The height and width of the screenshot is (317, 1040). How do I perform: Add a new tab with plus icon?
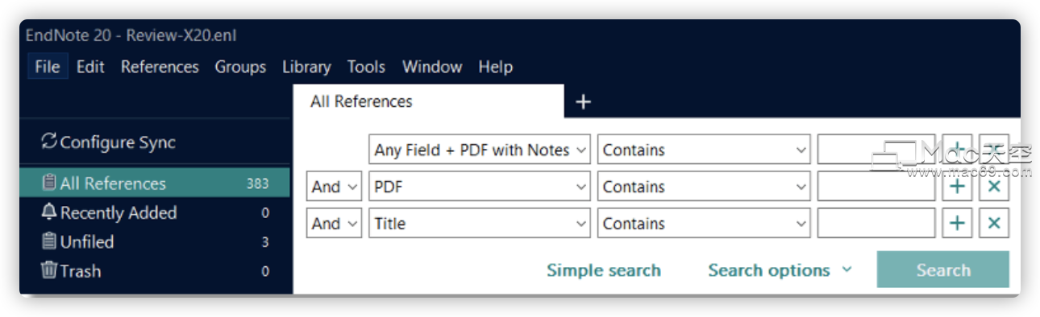[x=584, y=101]
